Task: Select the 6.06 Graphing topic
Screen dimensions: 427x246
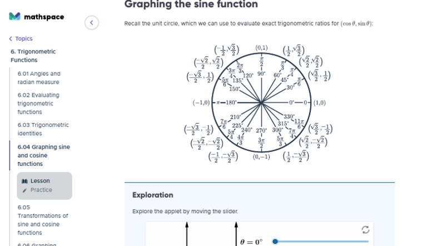Action: (37, 244)
